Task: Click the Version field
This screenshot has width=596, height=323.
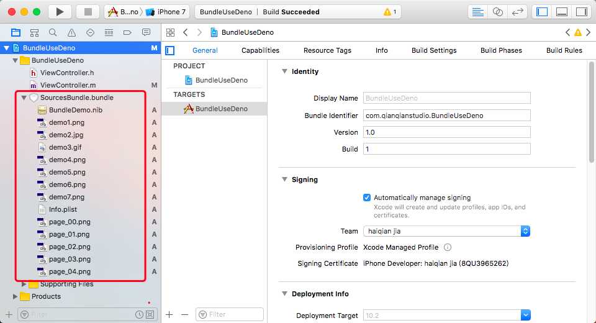Action: coord(446,132)
